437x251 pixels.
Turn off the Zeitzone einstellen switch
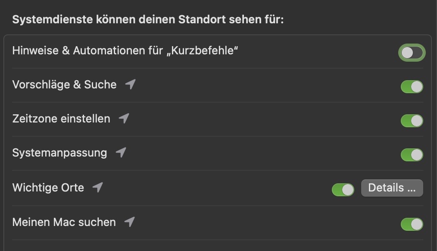coord(412,121)
